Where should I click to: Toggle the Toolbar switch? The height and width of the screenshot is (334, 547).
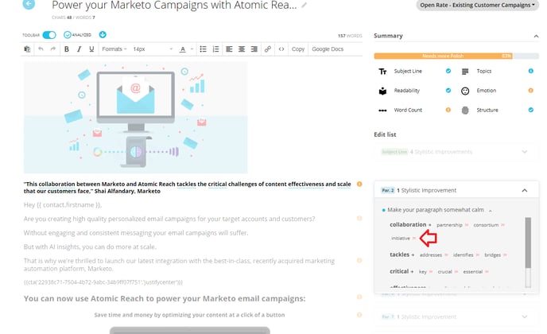click(49, 35)
